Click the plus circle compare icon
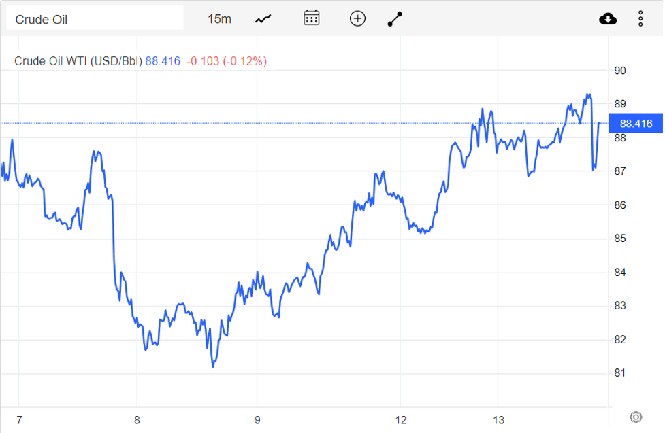This screenshot has width=665, height=433. (x=357, y=18)
